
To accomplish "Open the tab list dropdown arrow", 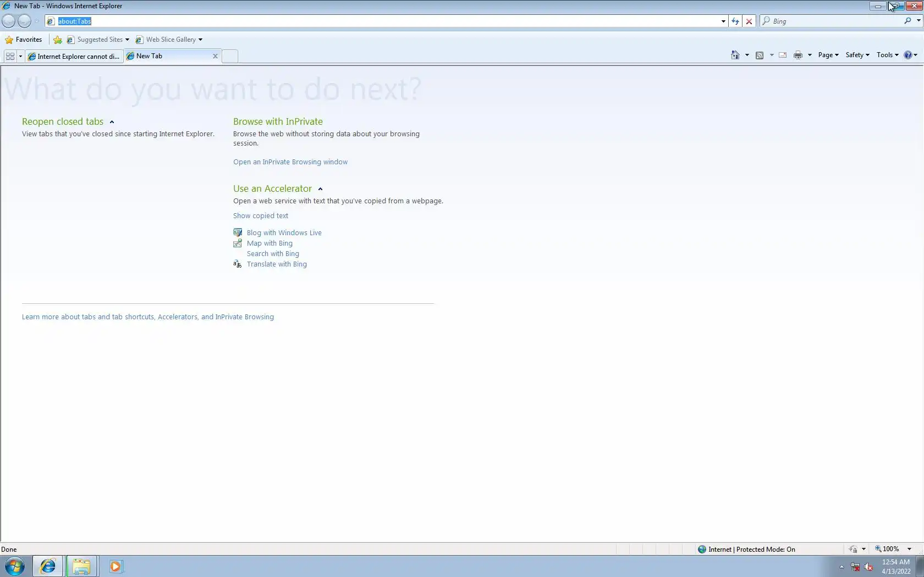I will click(x=20, y=56).
